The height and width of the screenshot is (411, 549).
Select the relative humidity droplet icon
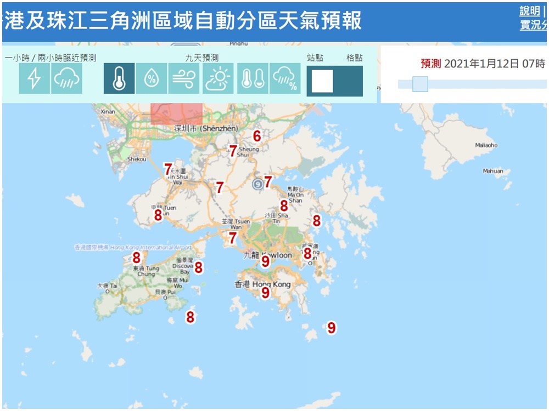pyautogui.click(x=152, y=78)
